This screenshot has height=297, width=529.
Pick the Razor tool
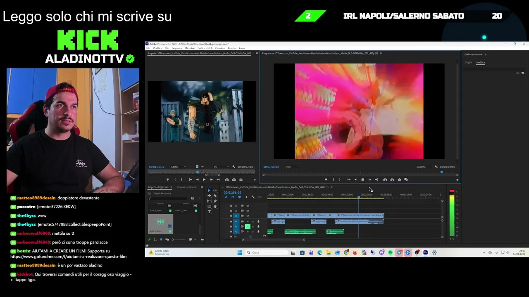coord(215,196)
